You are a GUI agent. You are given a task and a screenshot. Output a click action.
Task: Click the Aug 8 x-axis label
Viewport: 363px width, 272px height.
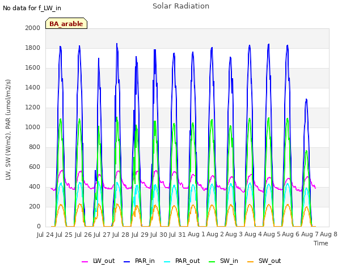coord(328,235)
